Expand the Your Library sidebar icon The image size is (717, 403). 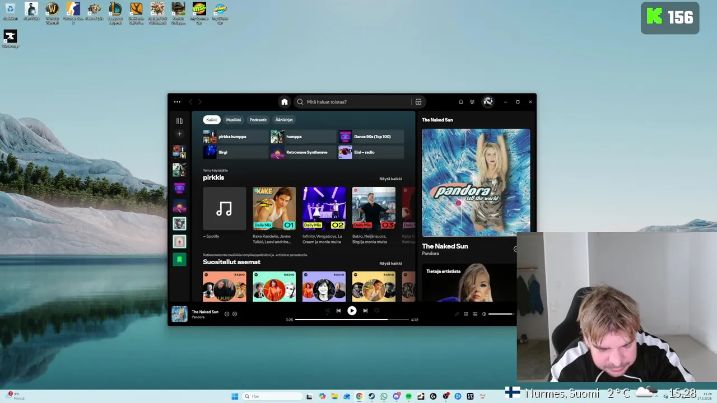(x=179, y=121)
